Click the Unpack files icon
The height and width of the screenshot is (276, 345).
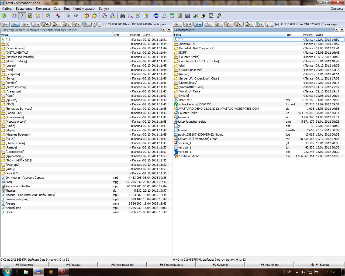coord(94,16)
